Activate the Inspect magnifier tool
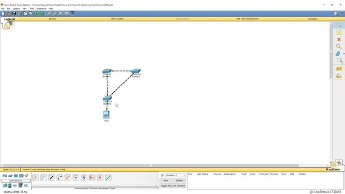 pos(339,46)
